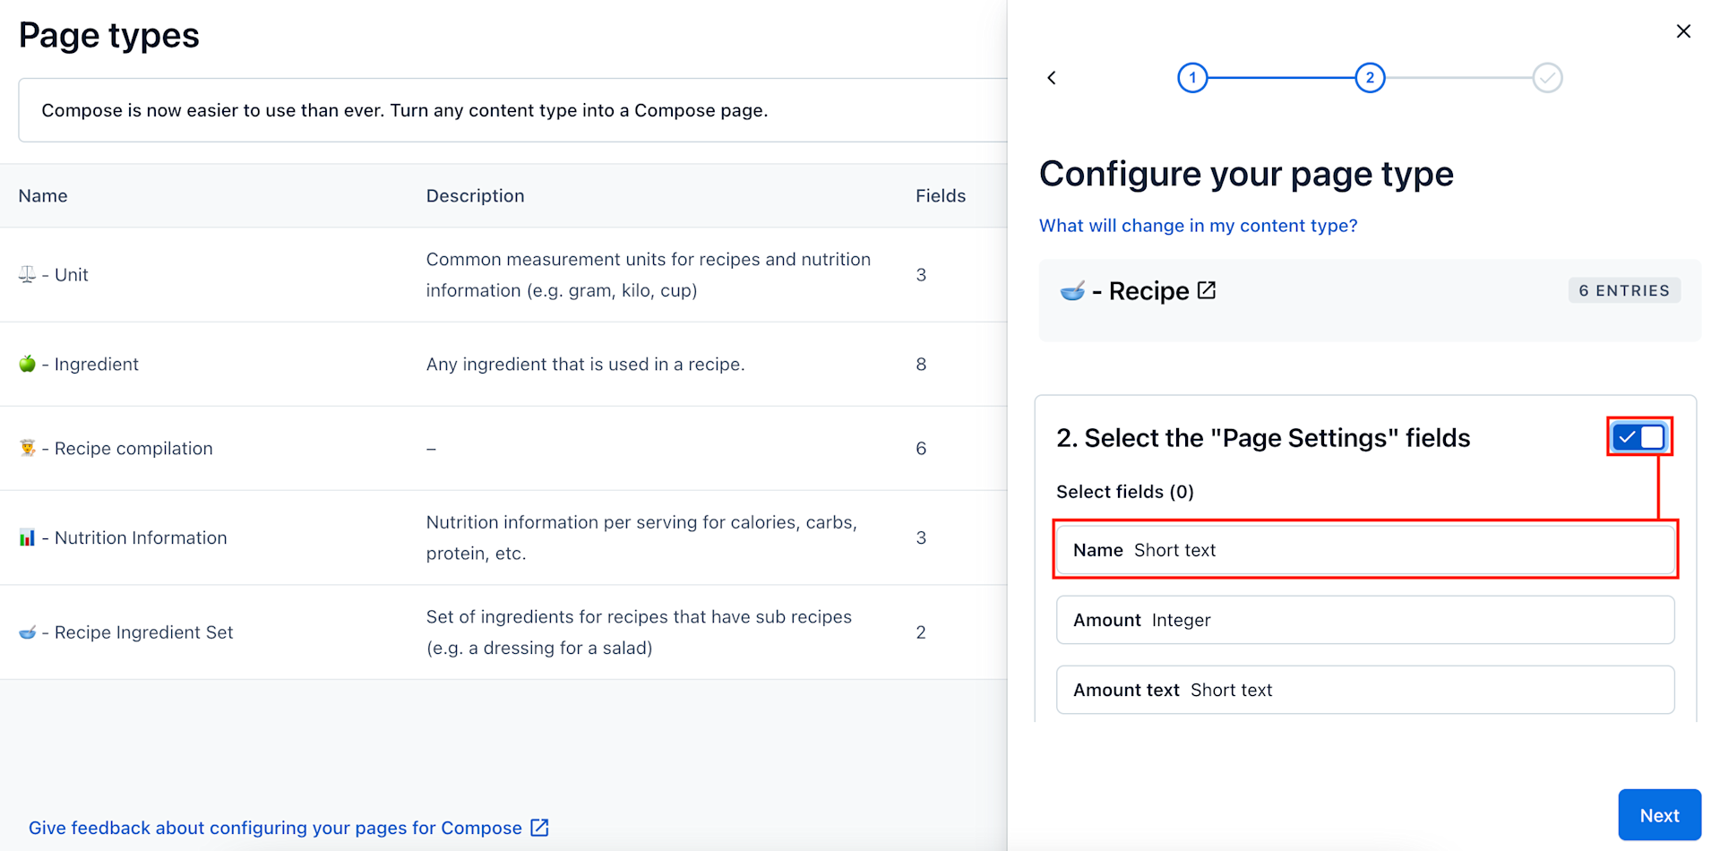The width and height of the screenshot is (1720, 851).
Task: Jump to wizard step 1 circle
Action: pos(1192,78)
